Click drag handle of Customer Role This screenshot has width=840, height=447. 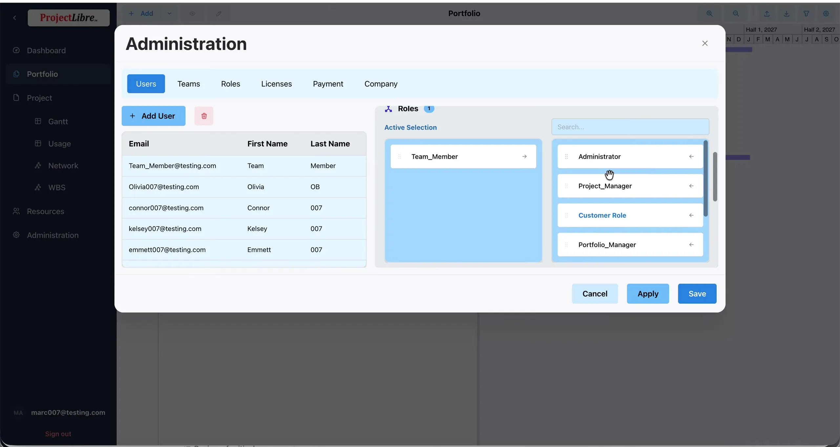(566, 215)
